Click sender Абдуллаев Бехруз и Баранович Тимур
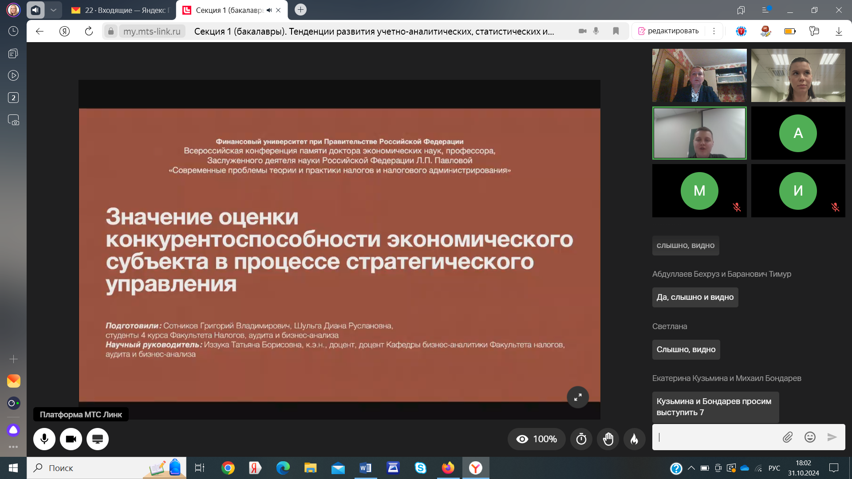852x479 pixels. click(722, 274)
